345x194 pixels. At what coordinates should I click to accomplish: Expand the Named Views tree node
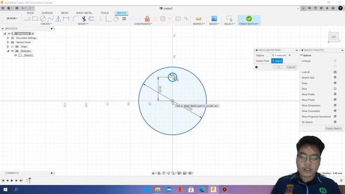[x=8, y=42]
